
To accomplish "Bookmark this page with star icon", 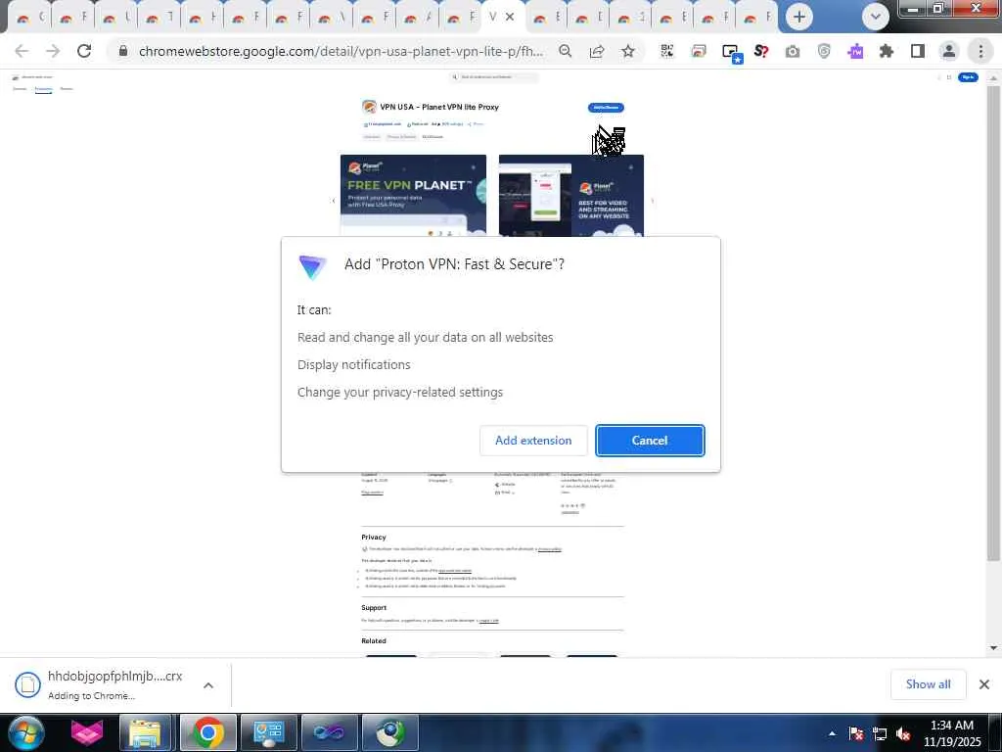I will pyautogui.click(x=628, y=51).
